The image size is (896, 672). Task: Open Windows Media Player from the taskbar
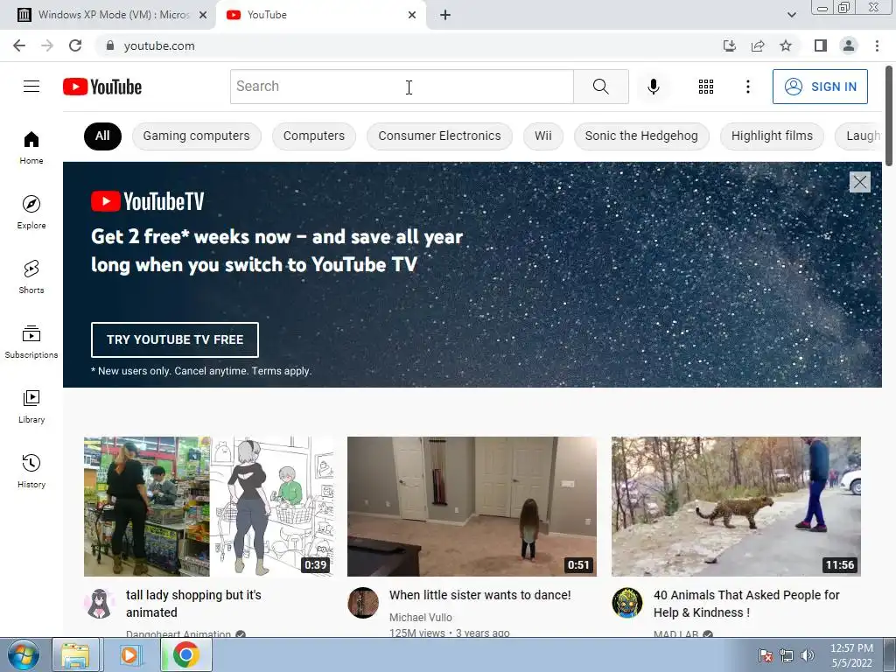[x=130, y=654]
